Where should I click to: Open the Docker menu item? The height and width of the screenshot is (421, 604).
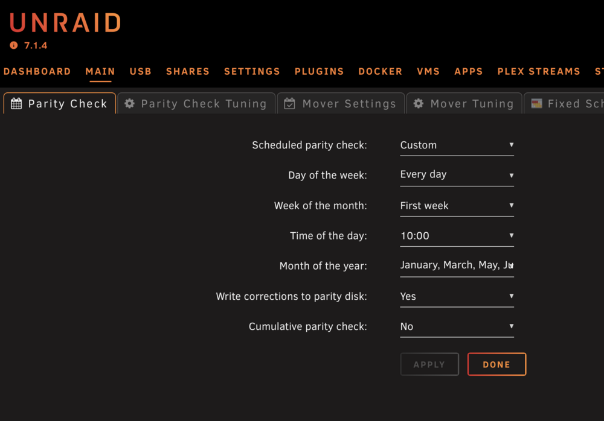(380, 72)
